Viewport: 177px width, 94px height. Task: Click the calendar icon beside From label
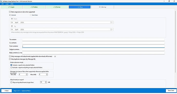tap(12, 19)
